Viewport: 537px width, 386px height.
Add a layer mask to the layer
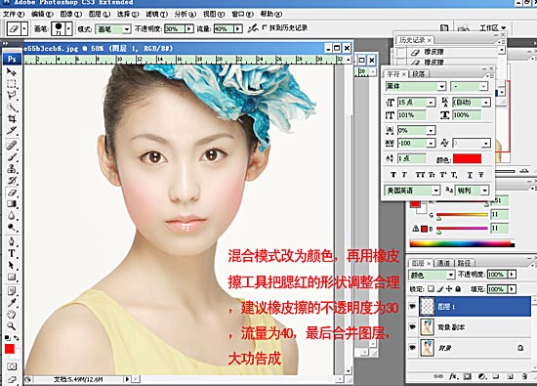467,376
